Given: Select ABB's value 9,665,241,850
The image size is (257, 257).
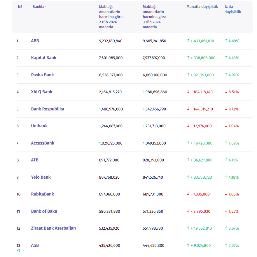Looking at the screenshot, I should click(x=154, y=41).
